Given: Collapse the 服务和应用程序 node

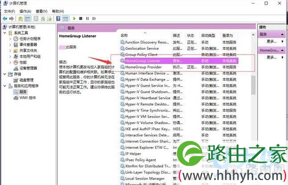Looking at the screenshot, I should click(x=5, y=86).
